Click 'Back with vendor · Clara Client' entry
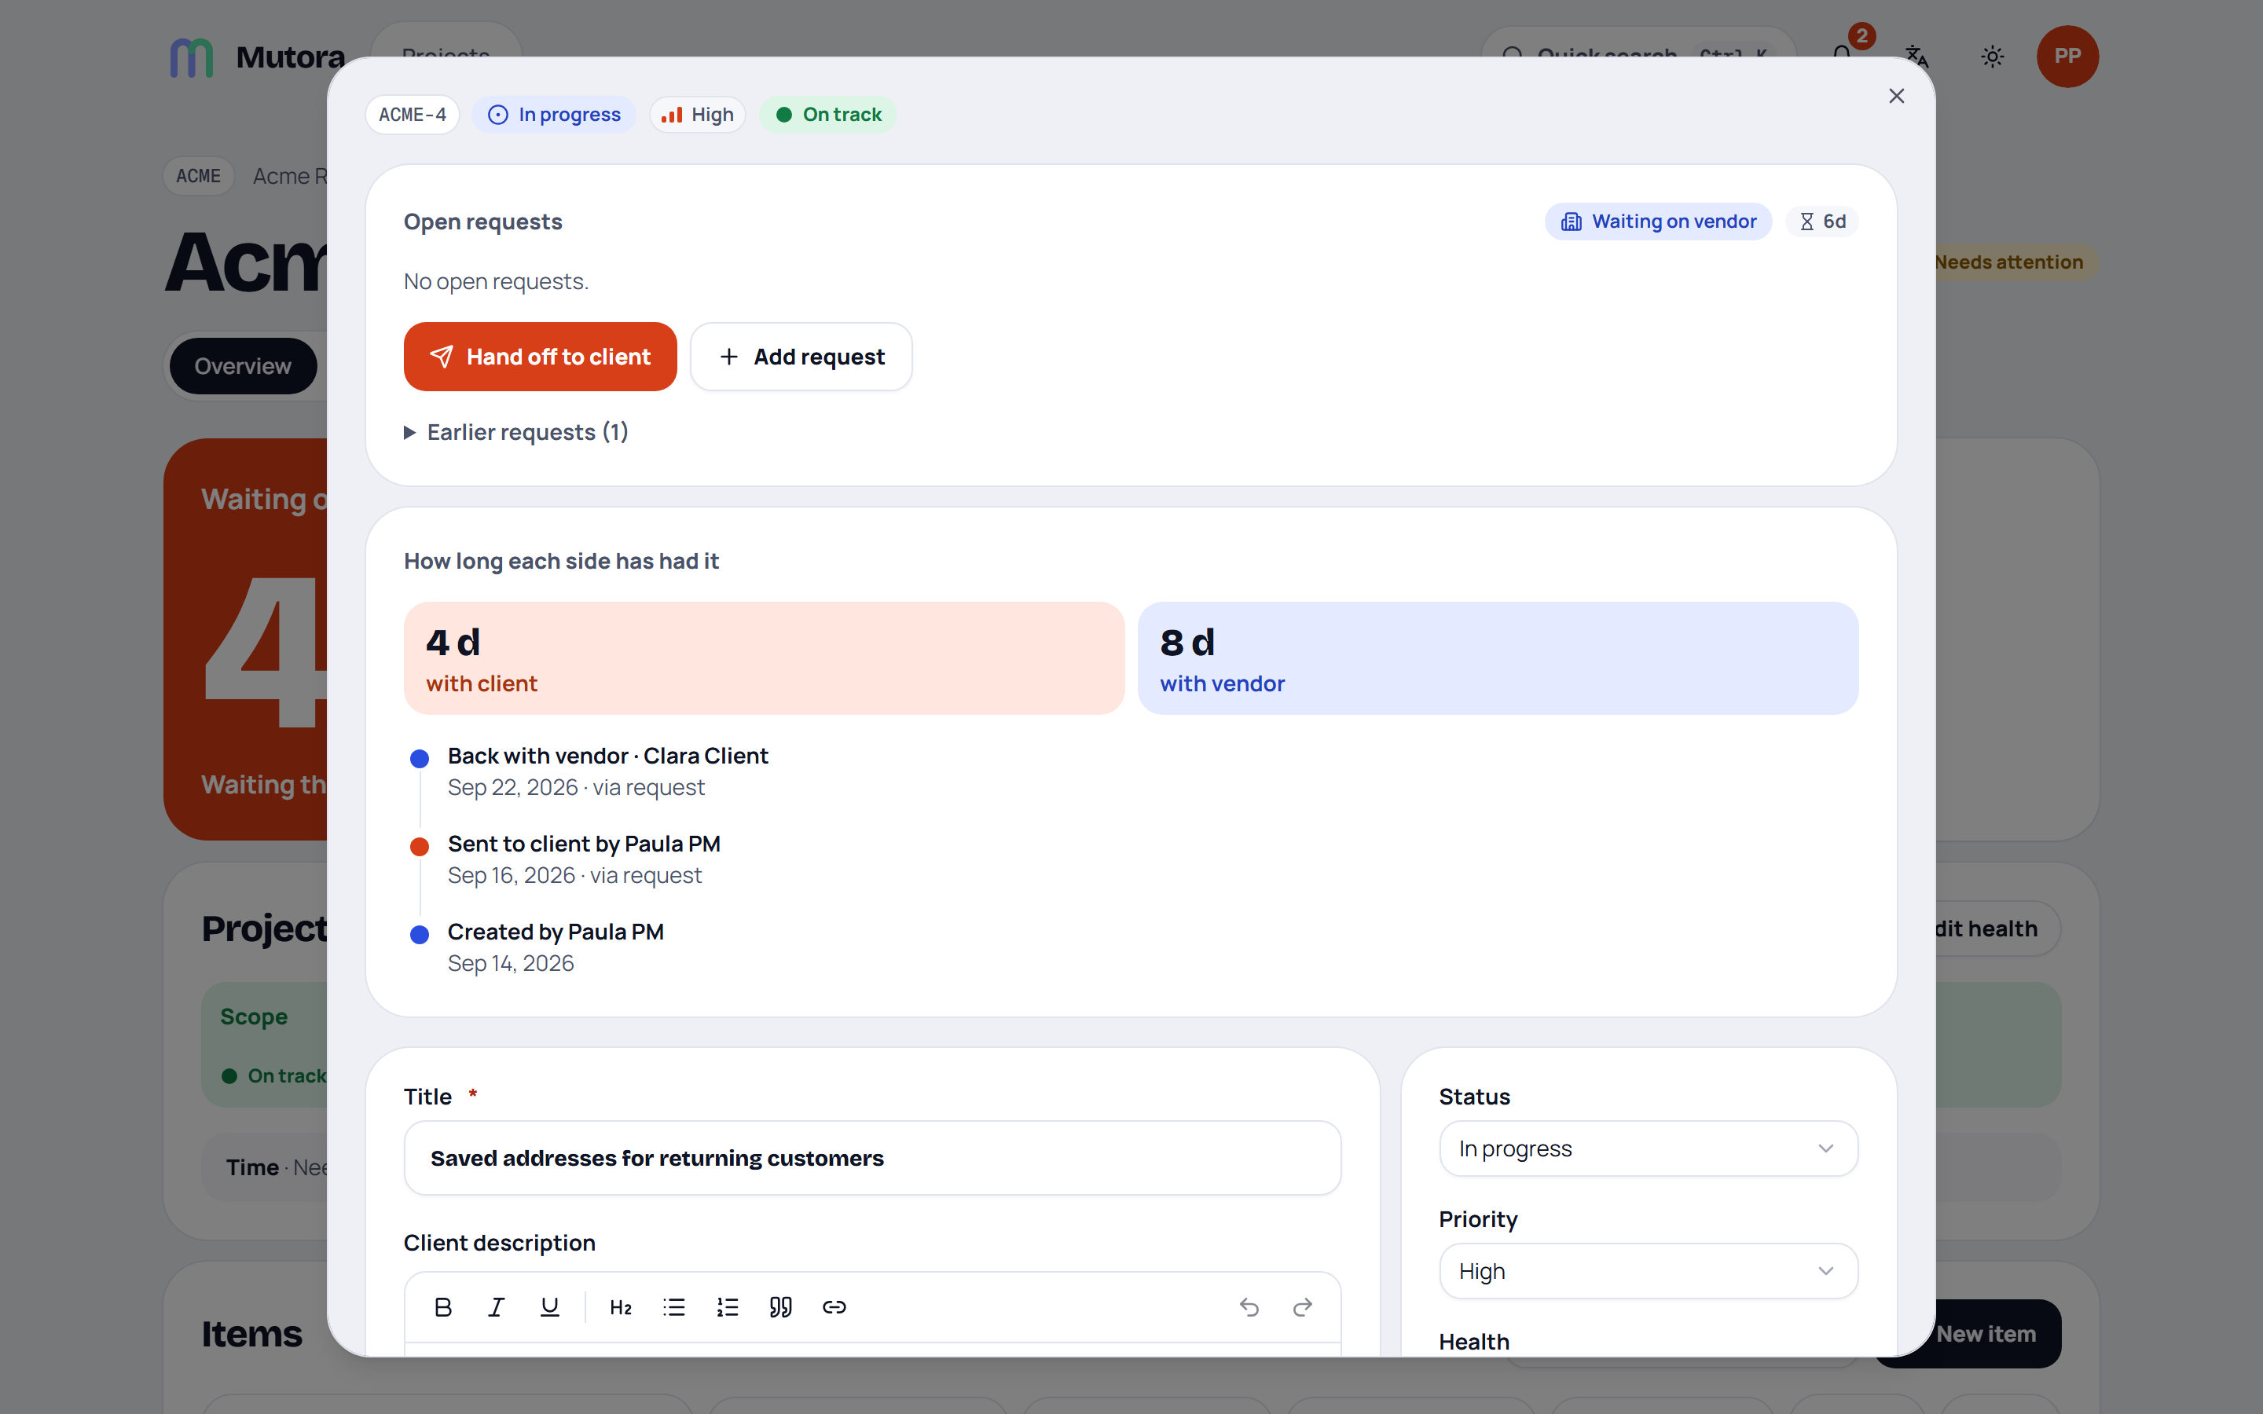The height and width of the screenshot is (1414, 2263). [x=608, y=756]
